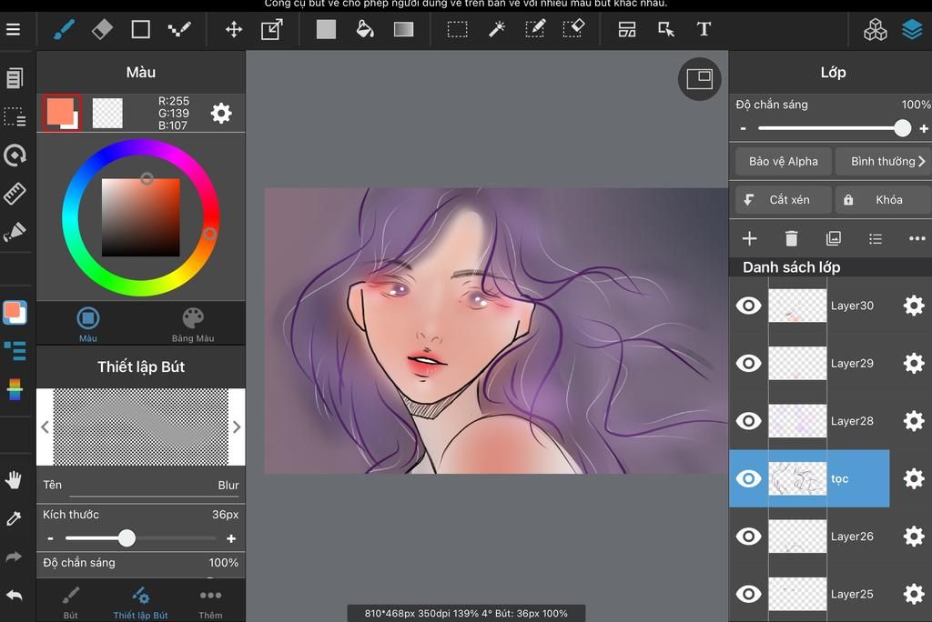Add image layer button in Lớp panel

(834, 238)
